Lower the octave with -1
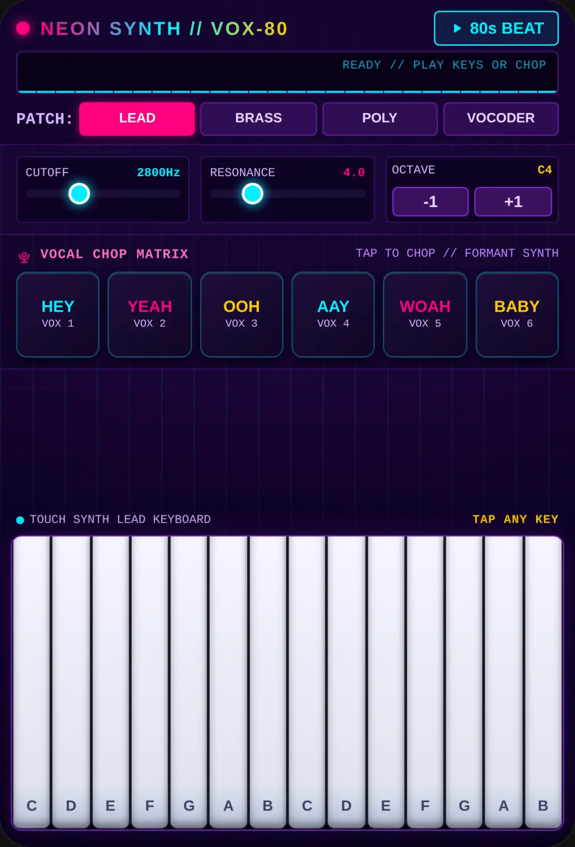 coord(430,201)
